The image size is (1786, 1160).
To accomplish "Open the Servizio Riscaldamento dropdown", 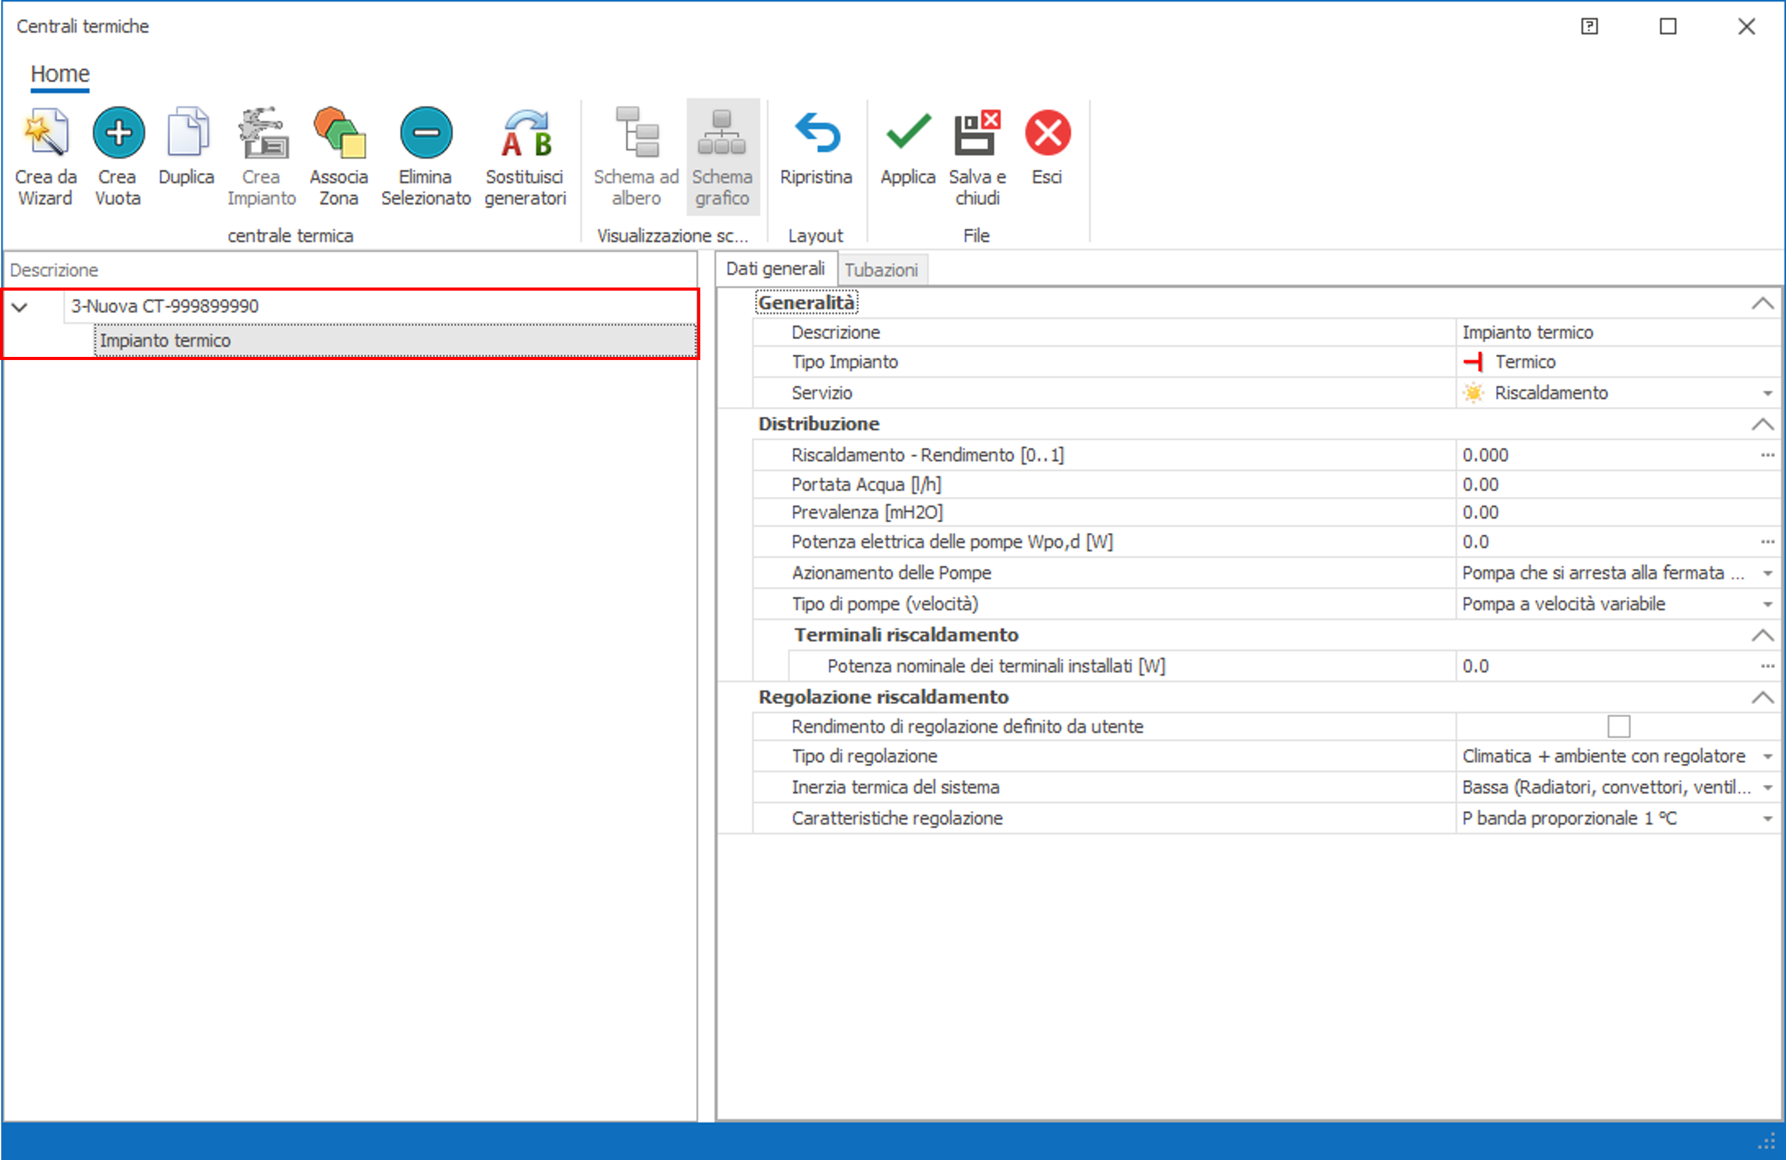I will 1767,393.
